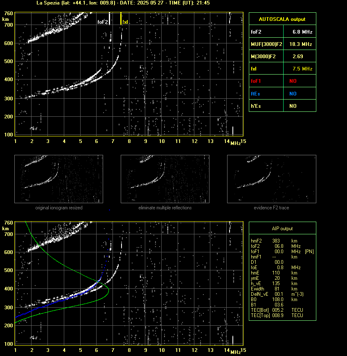Click the TEC[Bot] value '005.2'
Image resolution: width=347 pixels, height=356 pixels.
278,310
